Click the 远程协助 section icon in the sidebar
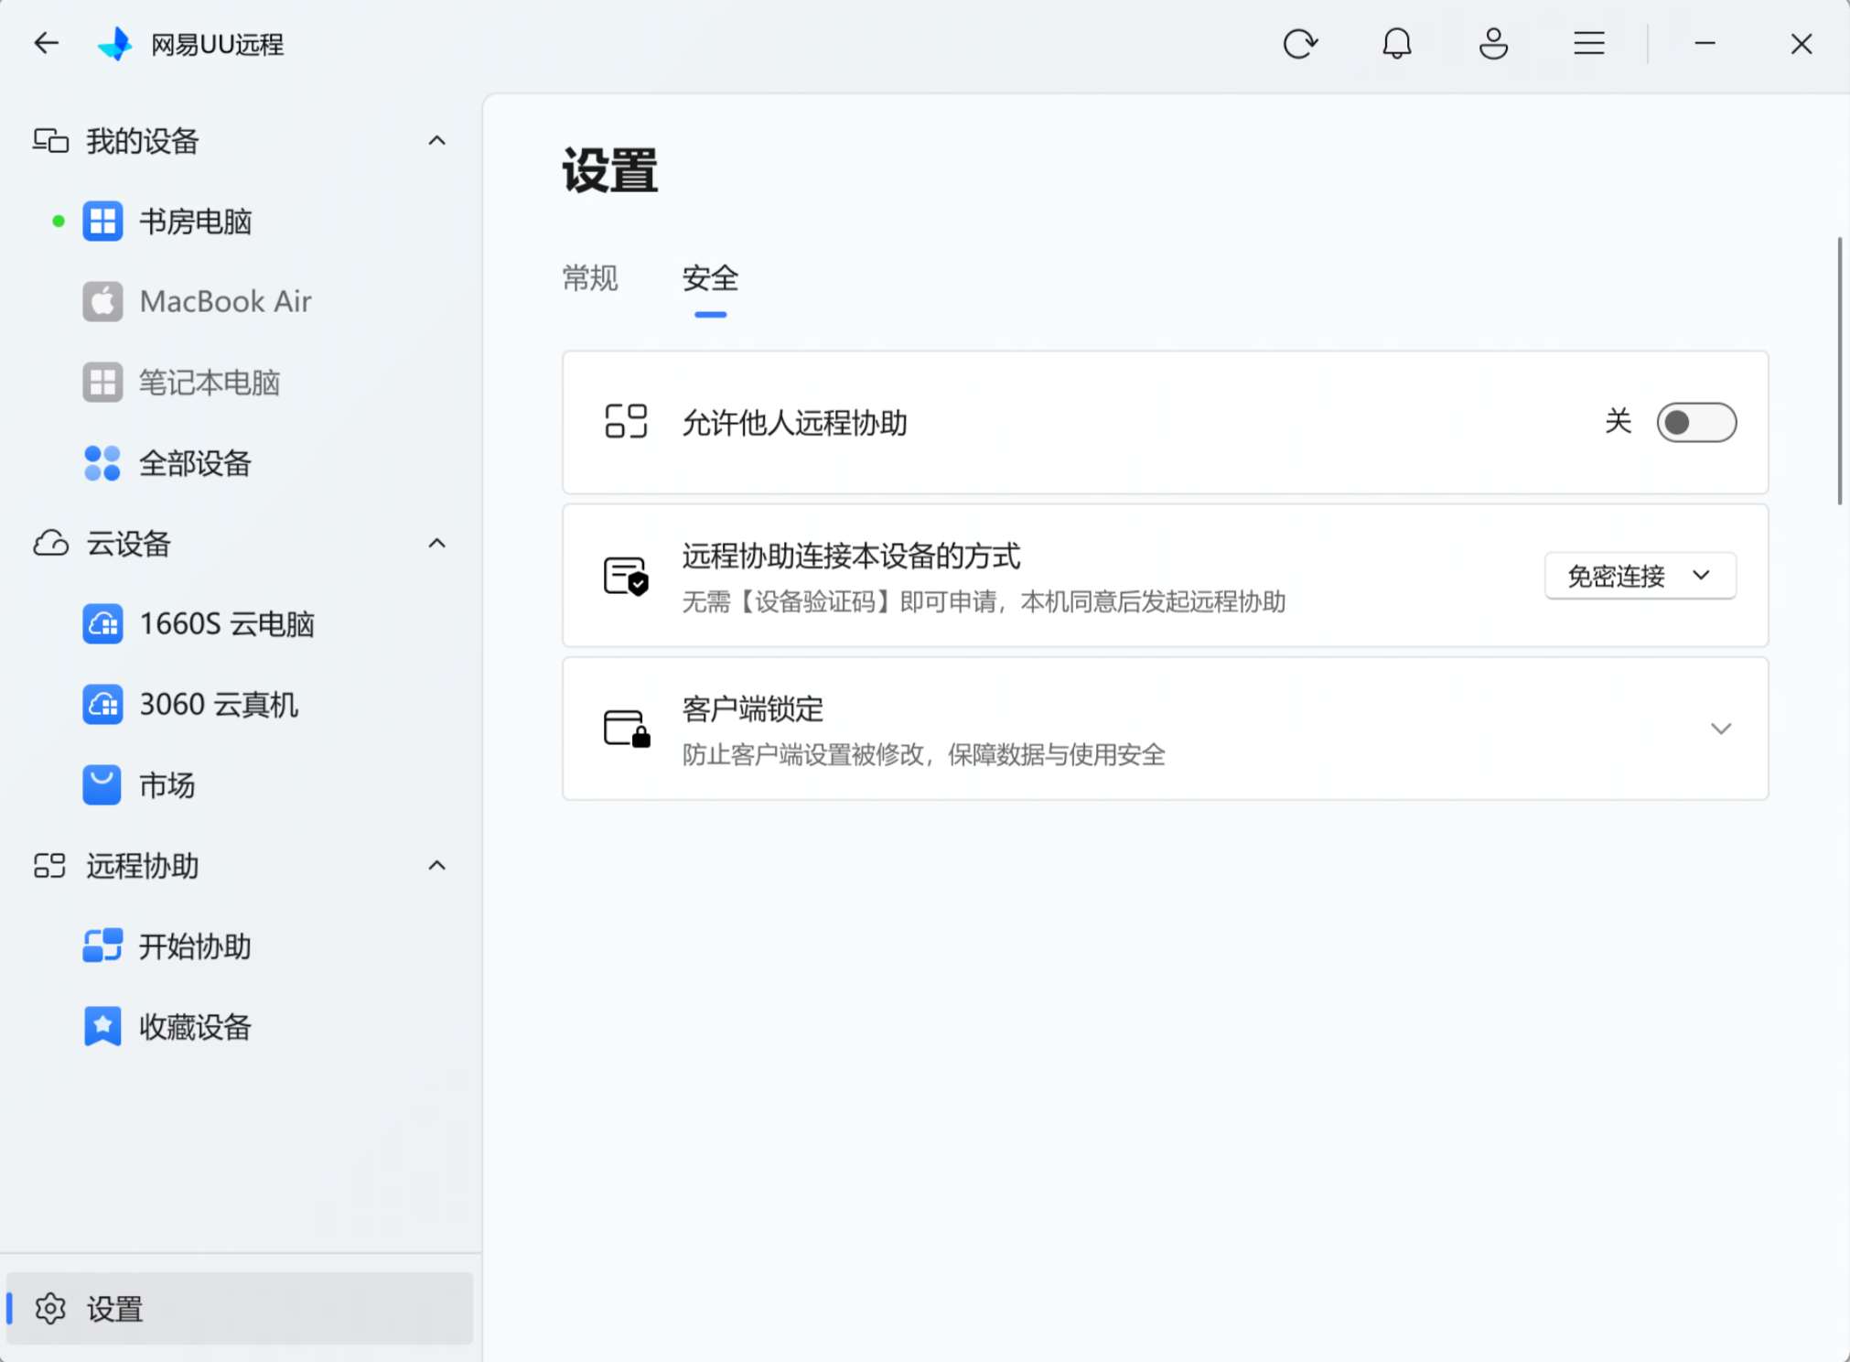 pos(50,866)
